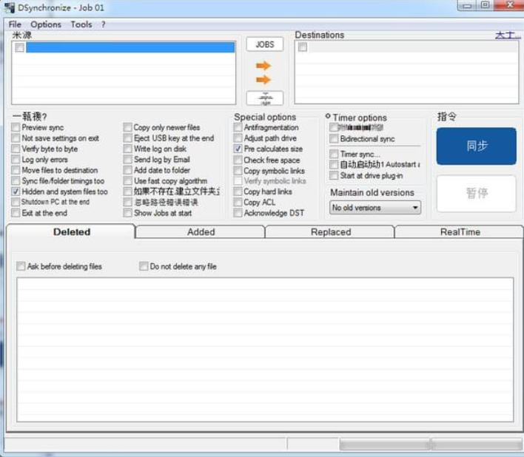Open the File menu
This screenshot has width=524, height=457.
pos(15,24)
